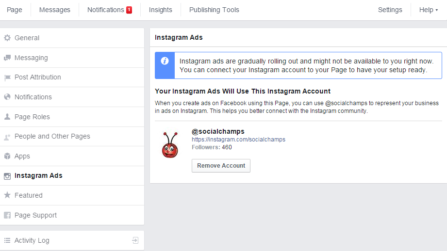
Task: Click the Activity Log exit arrow icon
Action: click(x=135, y=240)
